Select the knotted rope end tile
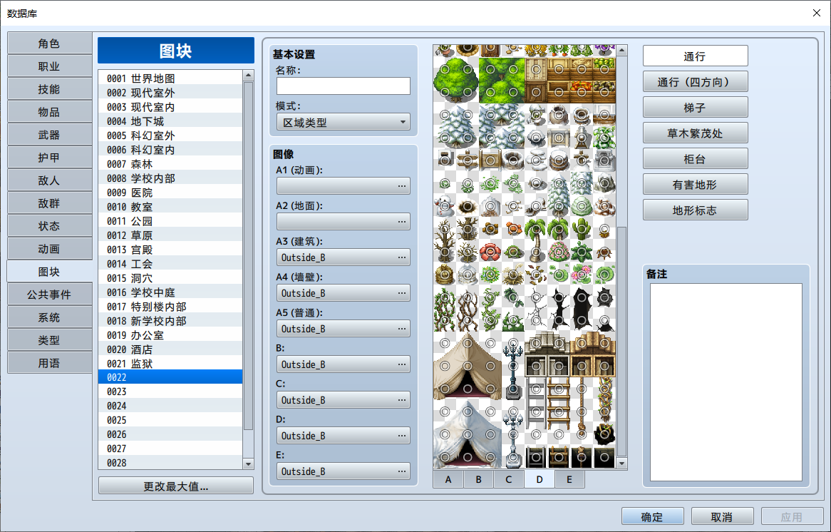 coord(582,434)
